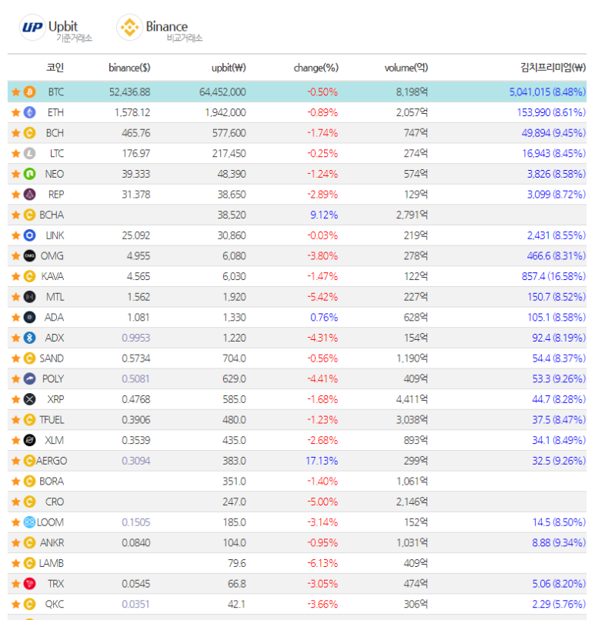Click BTC Binance price 52,436.88
This screenshot has height=620, width=595.
coord(130,92)
